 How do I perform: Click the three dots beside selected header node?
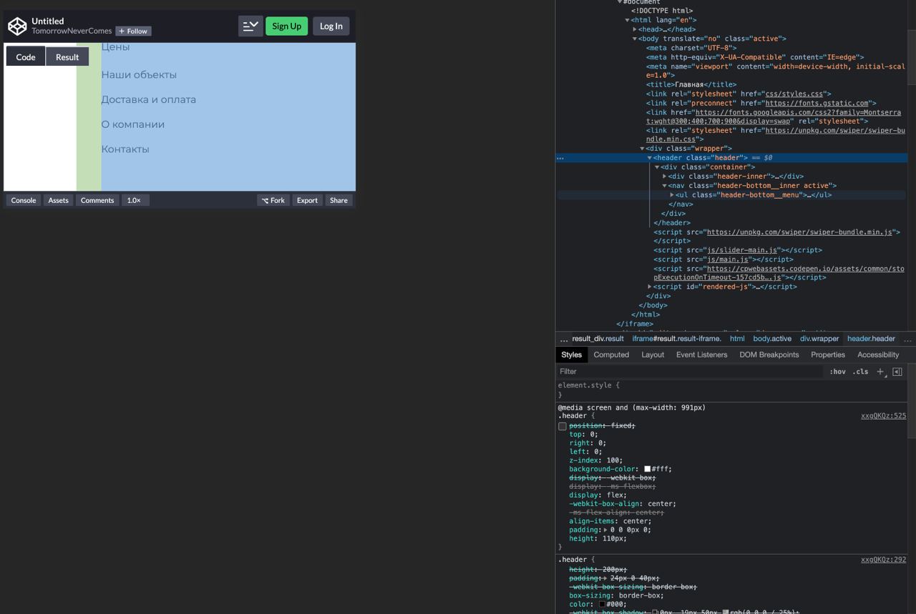560,158
